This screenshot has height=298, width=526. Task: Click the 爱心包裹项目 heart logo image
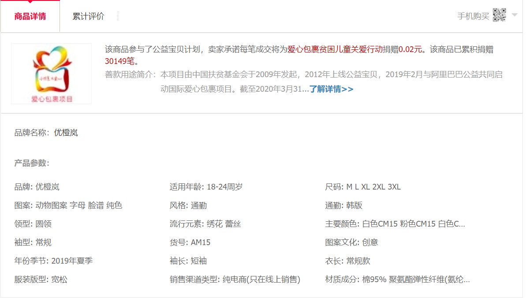[51, 74]
